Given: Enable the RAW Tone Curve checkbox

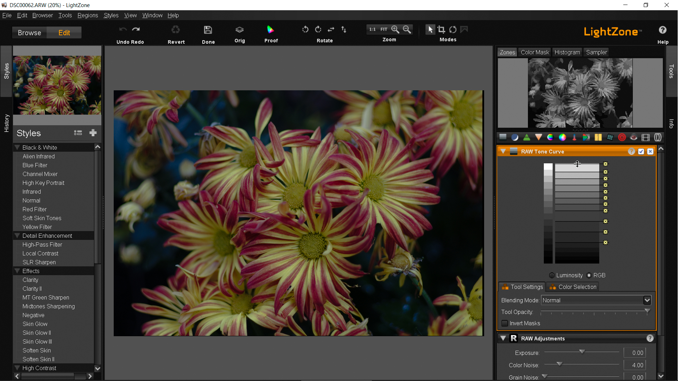Looking at the screenshot, I should point(641,151).
